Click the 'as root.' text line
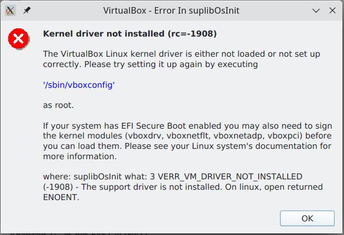 point(59,105)
